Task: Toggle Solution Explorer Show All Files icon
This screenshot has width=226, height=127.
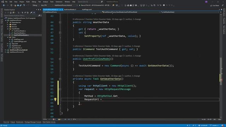Action: point(28,13)
